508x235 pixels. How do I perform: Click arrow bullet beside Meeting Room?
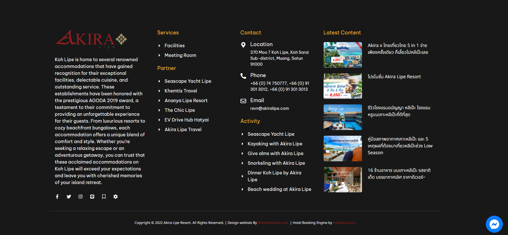pyautogui.click(x=159, y=55)
